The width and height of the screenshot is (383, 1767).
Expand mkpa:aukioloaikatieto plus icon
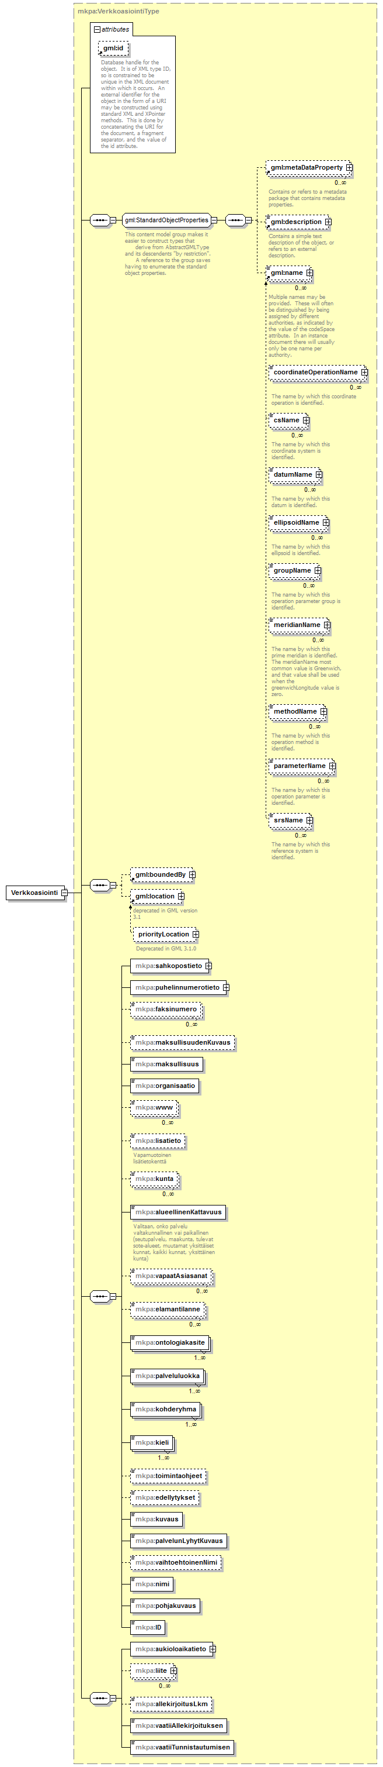tap(213, 1649)
